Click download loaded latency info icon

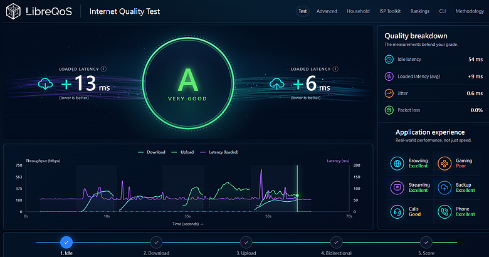[x=103, y=69]
